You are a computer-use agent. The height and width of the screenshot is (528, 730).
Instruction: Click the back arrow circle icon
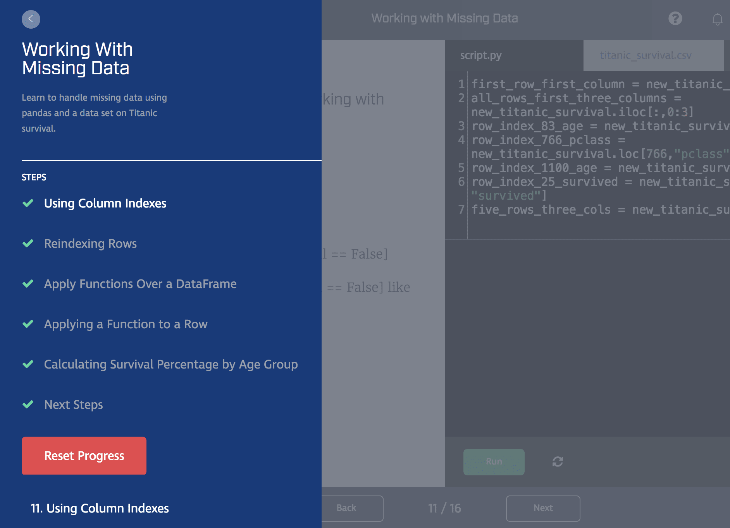[x=31, y=19]
